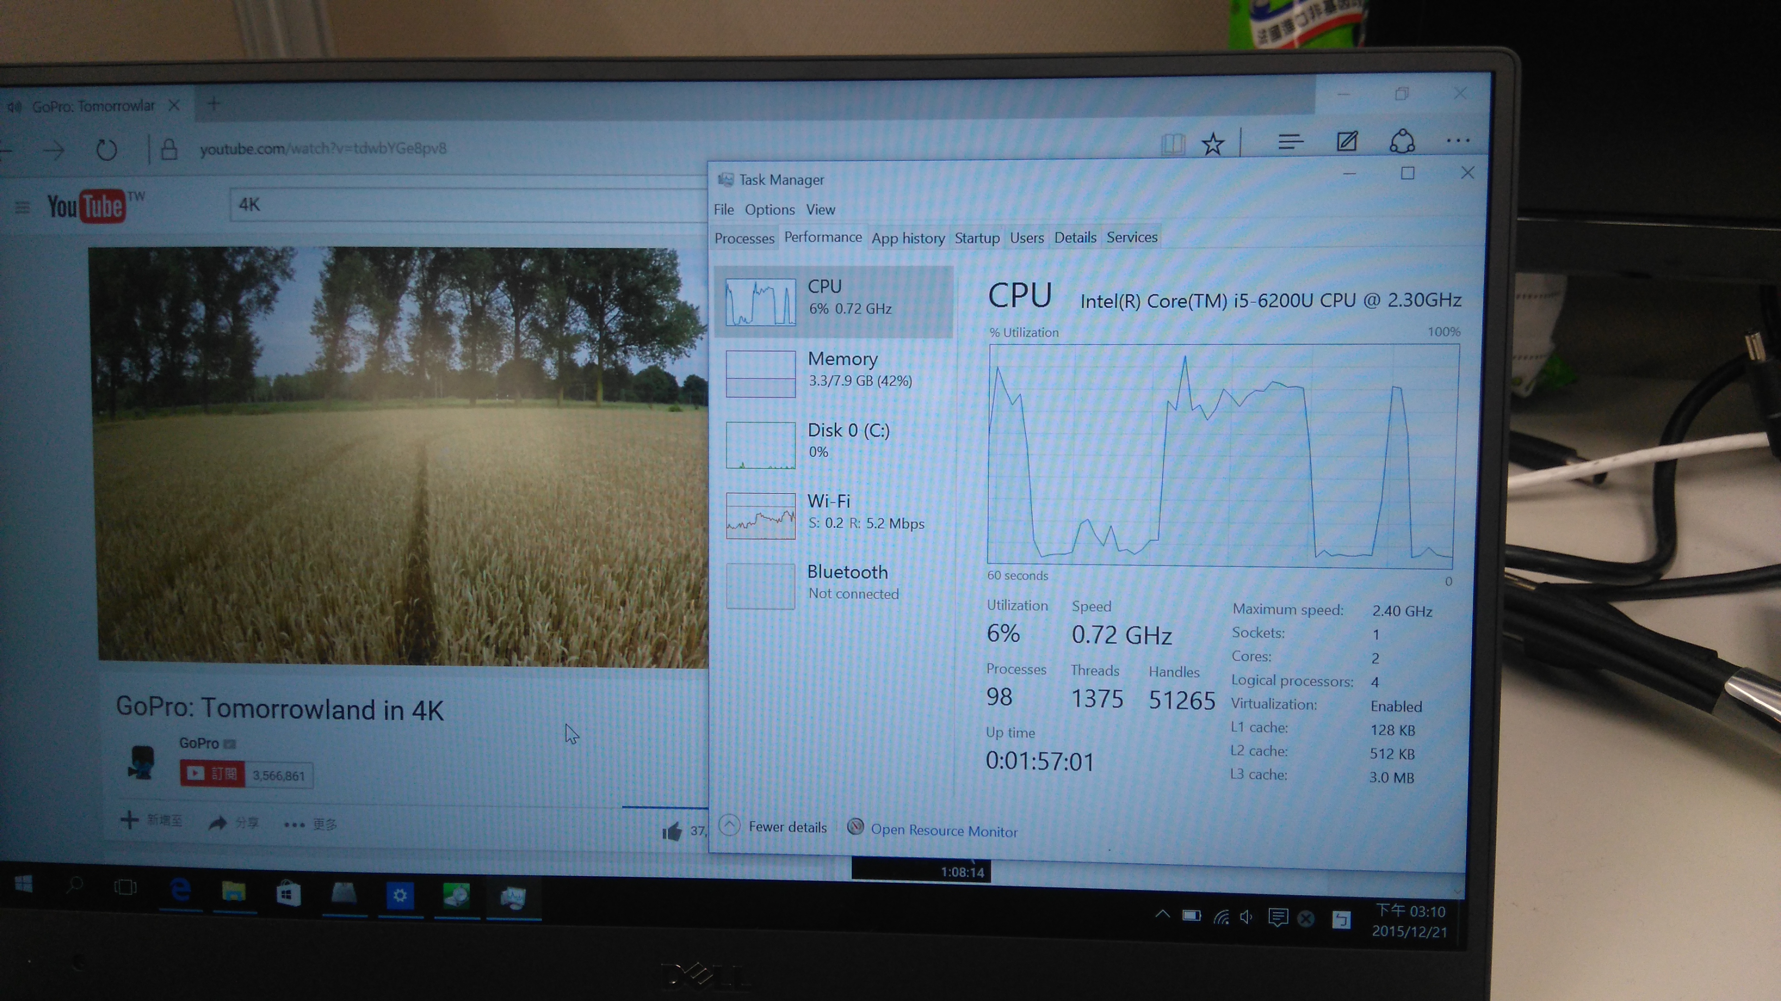Open YouTube hamburger guide menu
The width and height of the screenshot is (1781, 1001).
click(x=22, y=207)
